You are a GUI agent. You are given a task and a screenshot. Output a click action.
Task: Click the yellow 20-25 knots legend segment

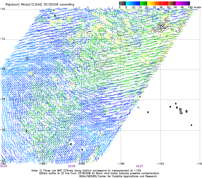(151, 3)
